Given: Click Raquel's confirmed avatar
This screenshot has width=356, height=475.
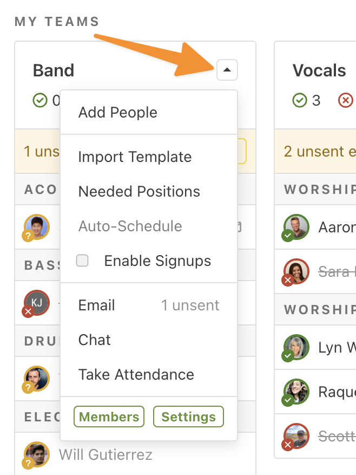Looking at the screenshot, I should (296, 392).
